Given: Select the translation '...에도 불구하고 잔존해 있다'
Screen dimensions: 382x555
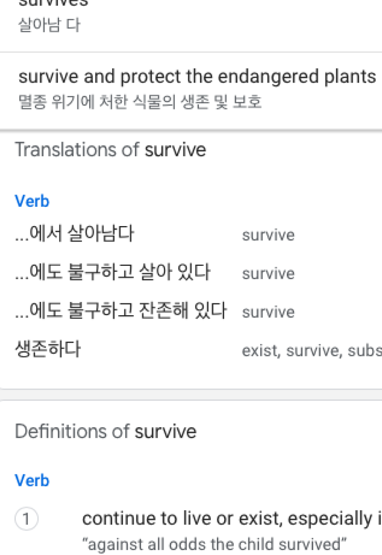Looking at the screenshot, I should [x=121, y=311].
